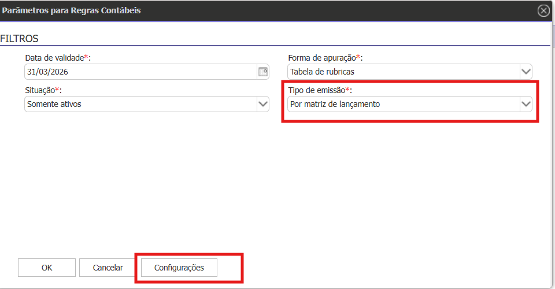
Task: Click the empty area below the filters
Action: pyautogui.click(x=277, y=185)
